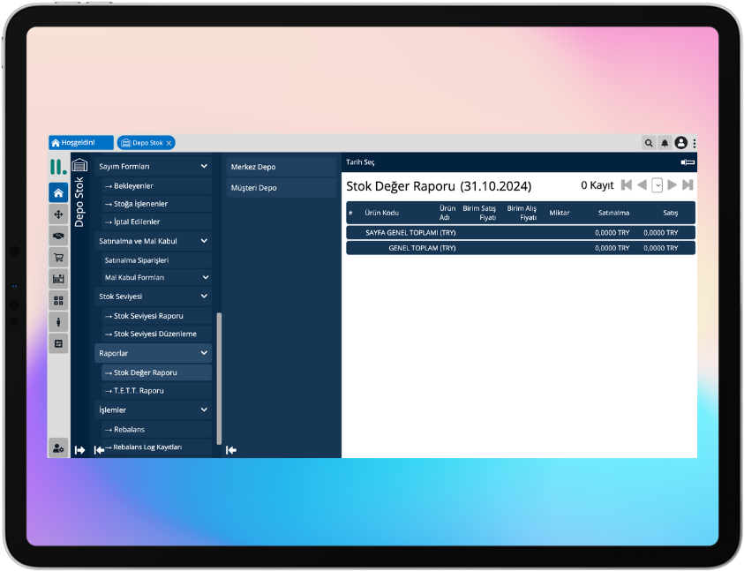
Task: Open the shopping cart module
Action: pyautogui.click(x=58, y=258)
